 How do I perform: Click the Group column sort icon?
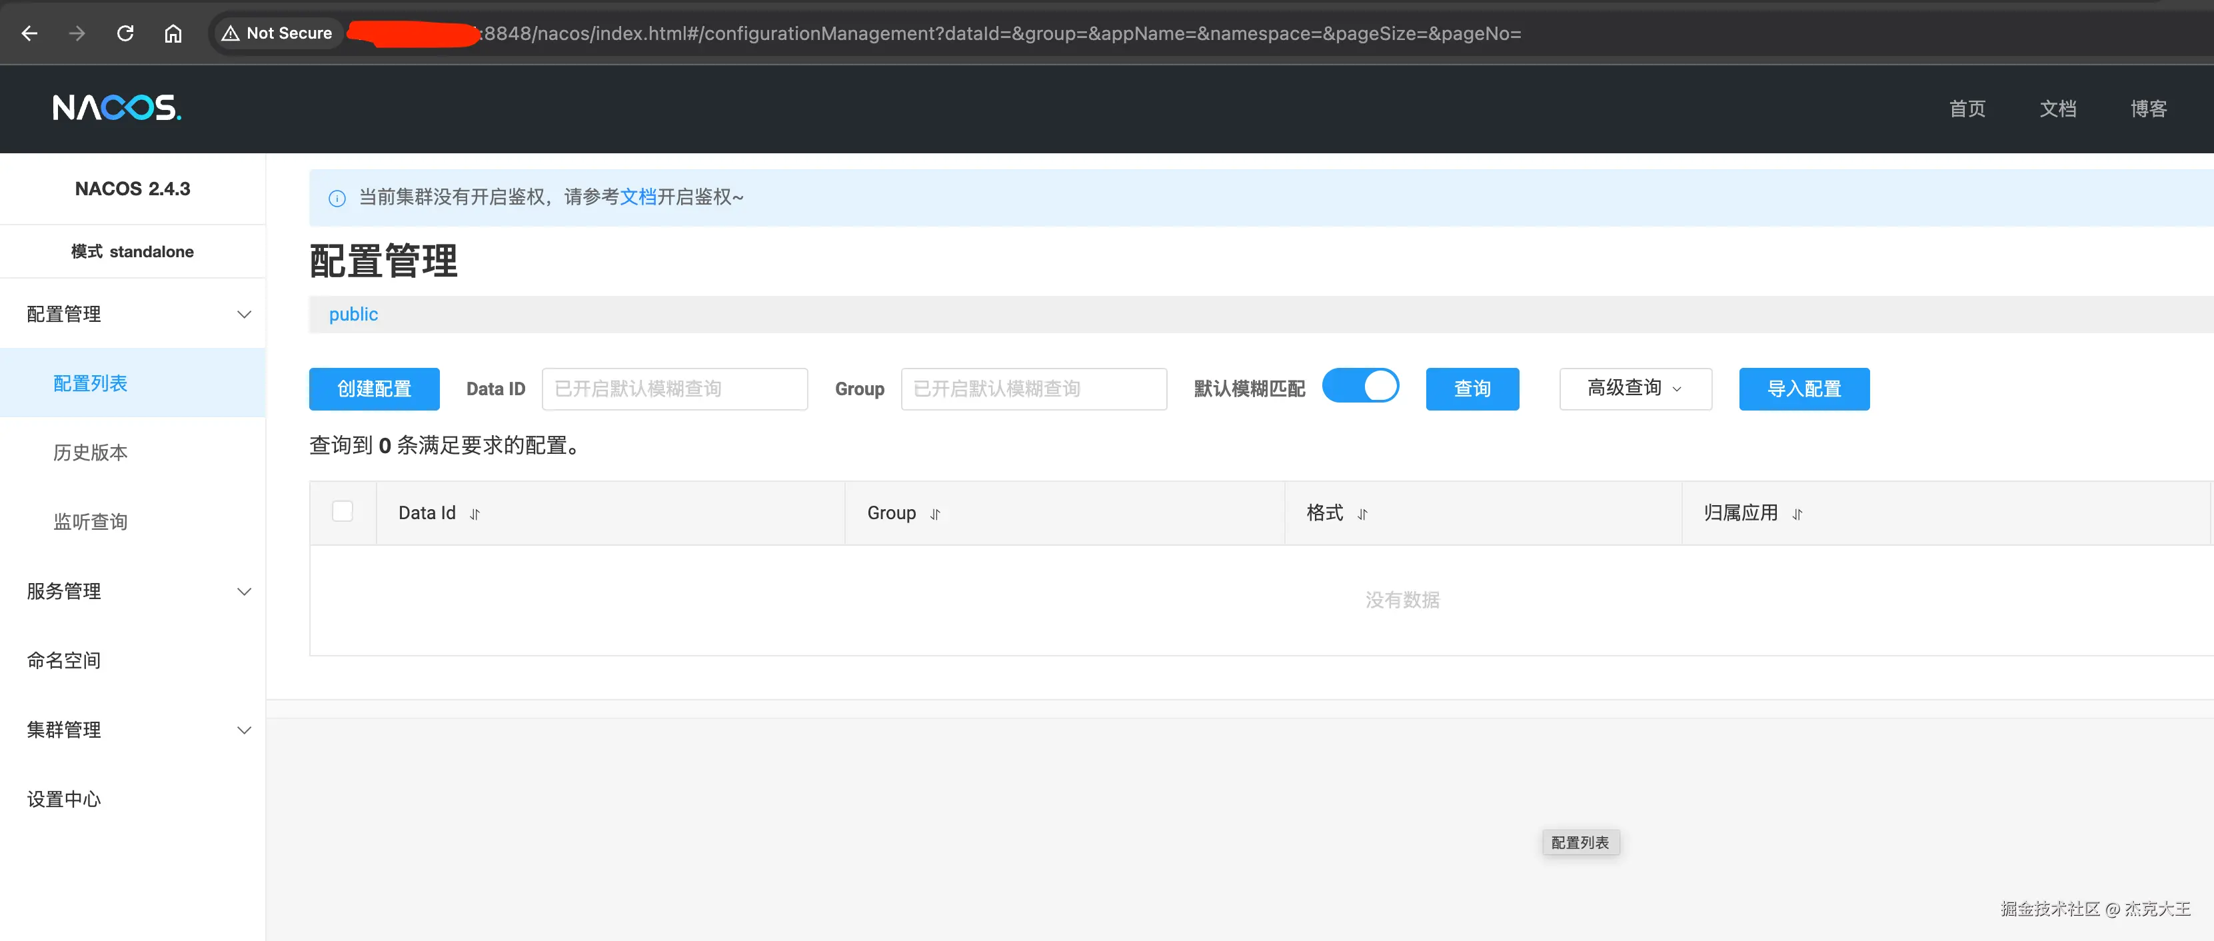pos(936,514)
